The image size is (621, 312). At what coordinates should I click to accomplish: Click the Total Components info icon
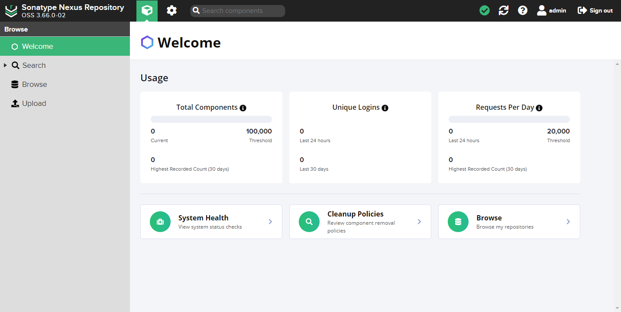coord(243,108)
